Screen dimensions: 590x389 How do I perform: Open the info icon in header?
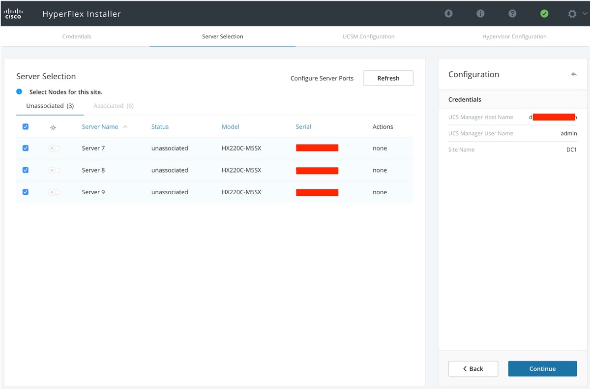tap(480, 14)
